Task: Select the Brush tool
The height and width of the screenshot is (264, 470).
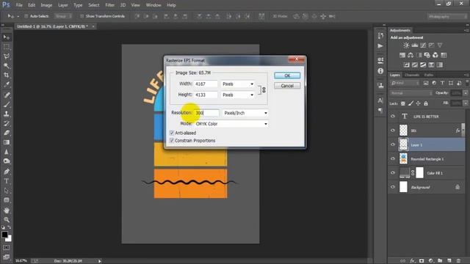Action: [x=7, y=104]
